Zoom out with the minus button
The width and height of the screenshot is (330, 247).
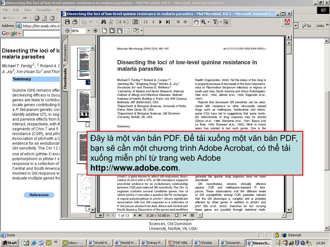tap(67, 31)
